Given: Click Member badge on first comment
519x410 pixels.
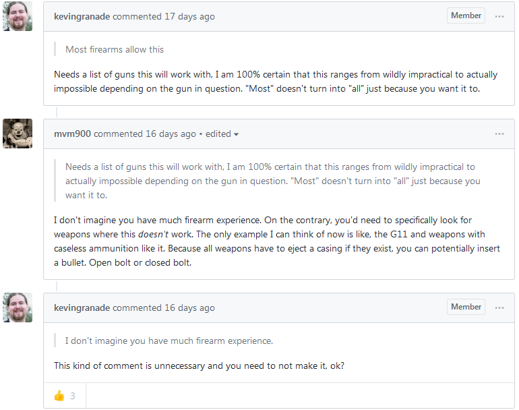Looking at the screenshot, I should click(x=466, y=16).
